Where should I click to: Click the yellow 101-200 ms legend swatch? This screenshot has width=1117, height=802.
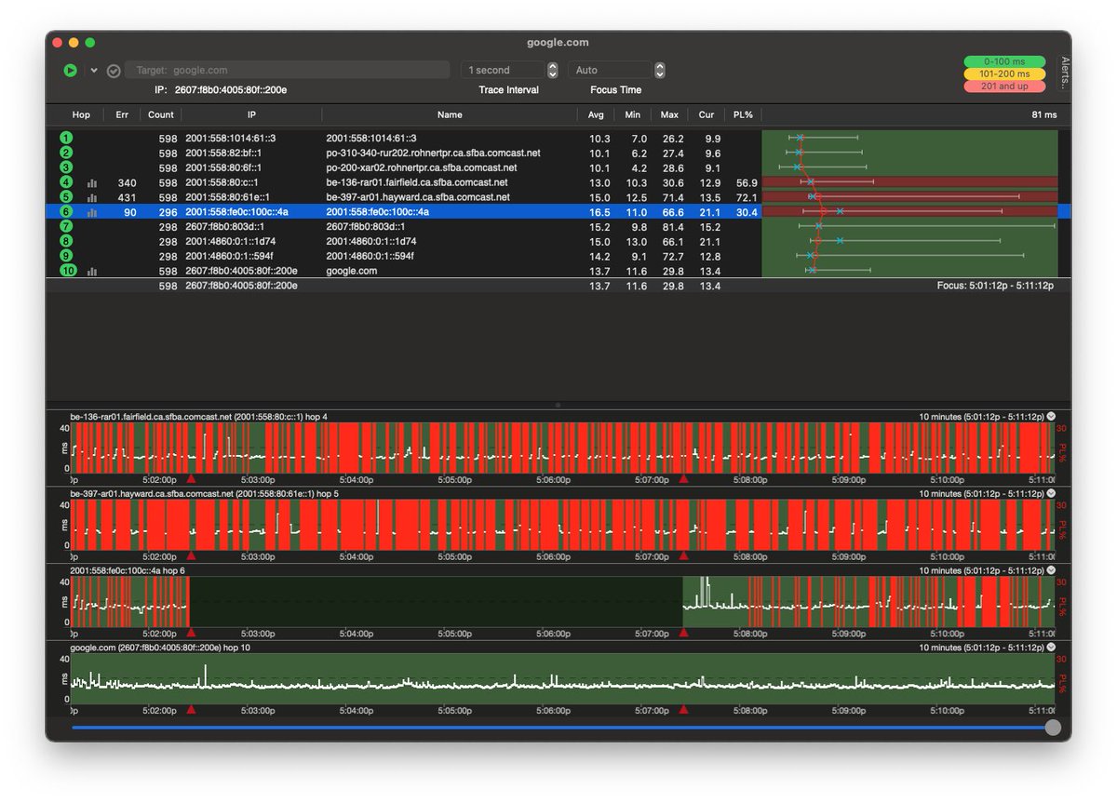pos(1004,74)
